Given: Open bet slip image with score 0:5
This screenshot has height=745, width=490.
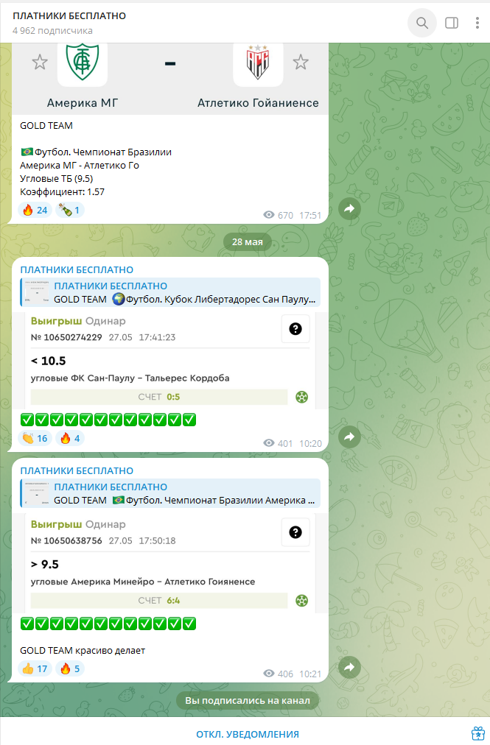Looking at the screenshot, I should pos(170,361).
